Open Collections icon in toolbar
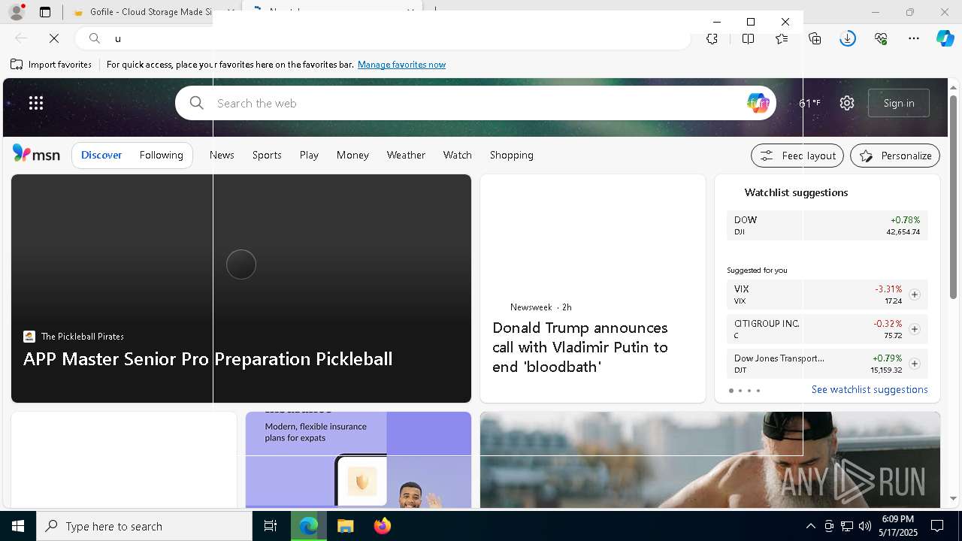Image resolution: width=962 pixels, height=541 pixels. click(x=815, y=38)
